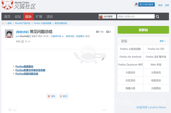
Task: Click the 登录 link
Action: pos(160,5)
